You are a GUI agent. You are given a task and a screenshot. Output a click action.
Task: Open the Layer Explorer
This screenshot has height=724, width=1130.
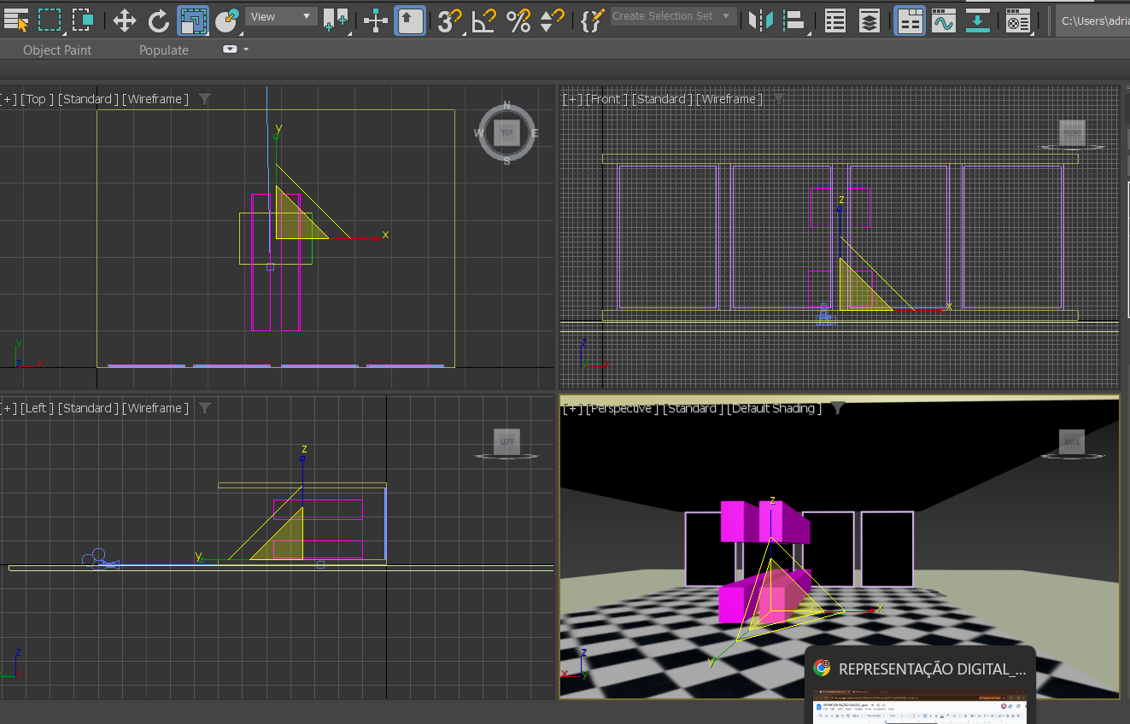point(869,20)
